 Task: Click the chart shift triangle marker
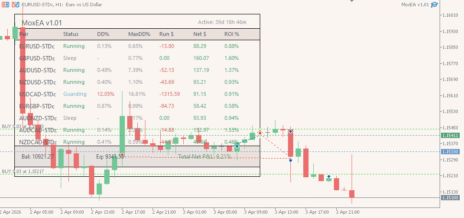(x=352, y=1)
